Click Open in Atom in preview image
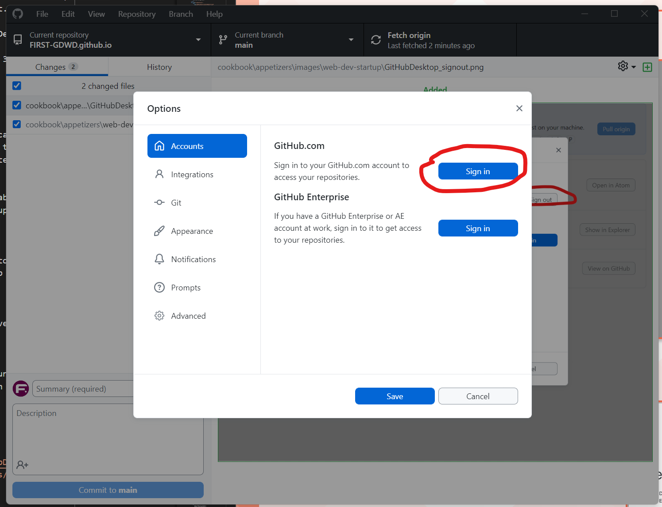662x507 pixels. point(611,185)
